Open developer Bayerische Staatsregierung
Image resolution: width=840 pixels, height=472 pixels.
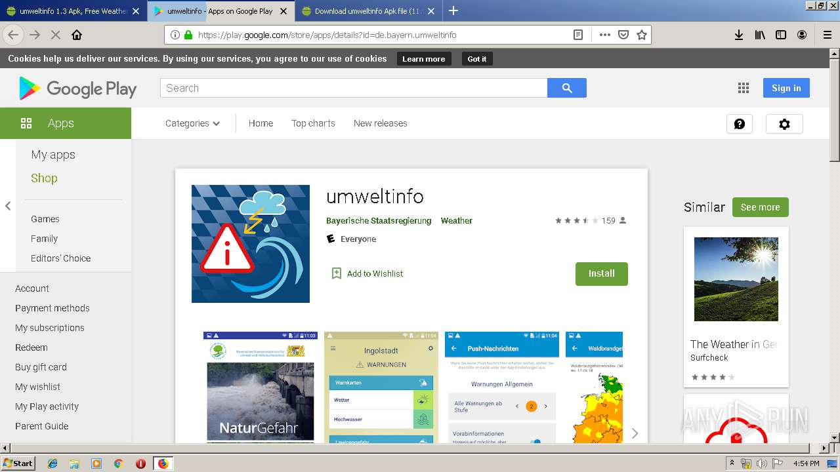(x=379, y=221)
